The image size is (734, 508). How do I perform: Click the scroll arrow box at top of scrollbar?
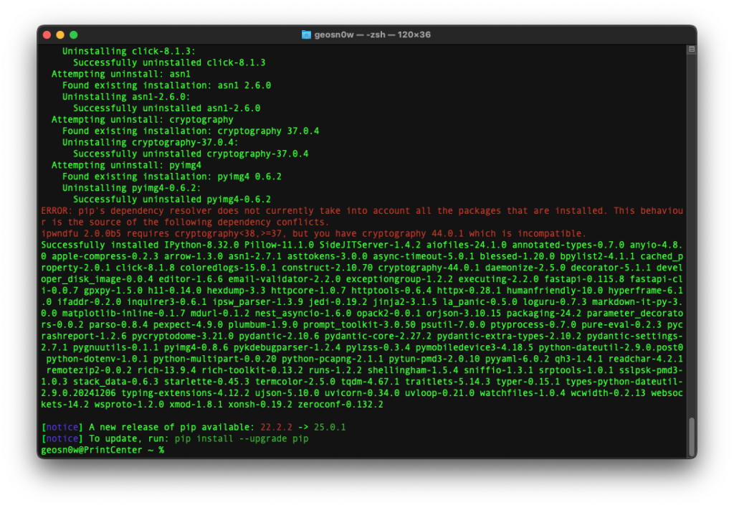click(x=690, y=49)
